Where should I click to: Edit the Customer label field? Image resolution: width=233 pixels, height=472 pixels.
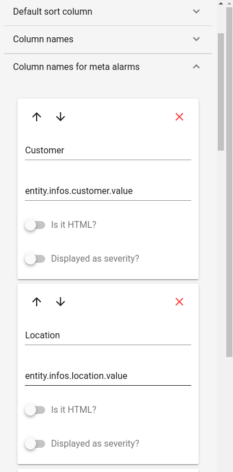tap(108, 150)
